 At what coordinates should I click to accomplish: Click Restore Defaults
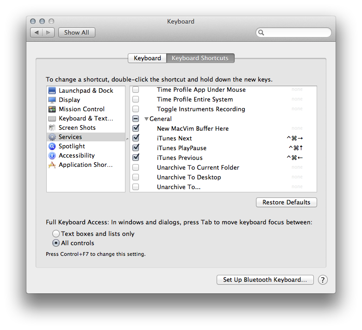click(286, 202)
